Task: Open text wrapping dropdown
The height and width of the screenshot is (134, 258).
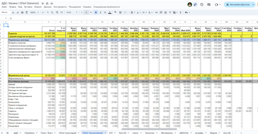Action: [144, 12]
